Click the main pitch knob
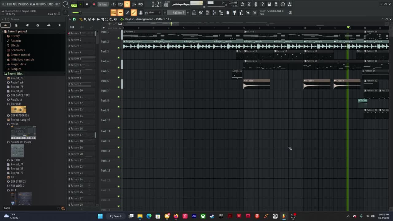This screenshot has width=393, height=221. [x=65, y=13]
